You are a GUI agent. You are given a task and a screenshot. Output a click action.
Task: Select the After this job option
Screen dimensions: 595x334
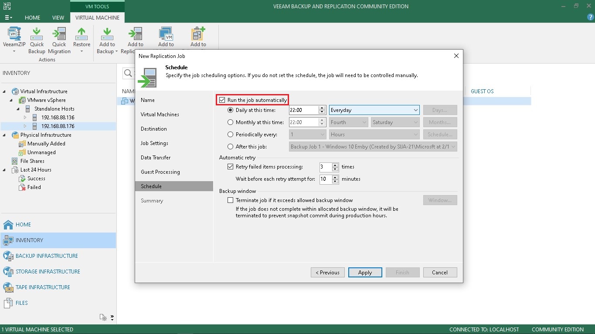pyautogui.click(x=231, y=147)
